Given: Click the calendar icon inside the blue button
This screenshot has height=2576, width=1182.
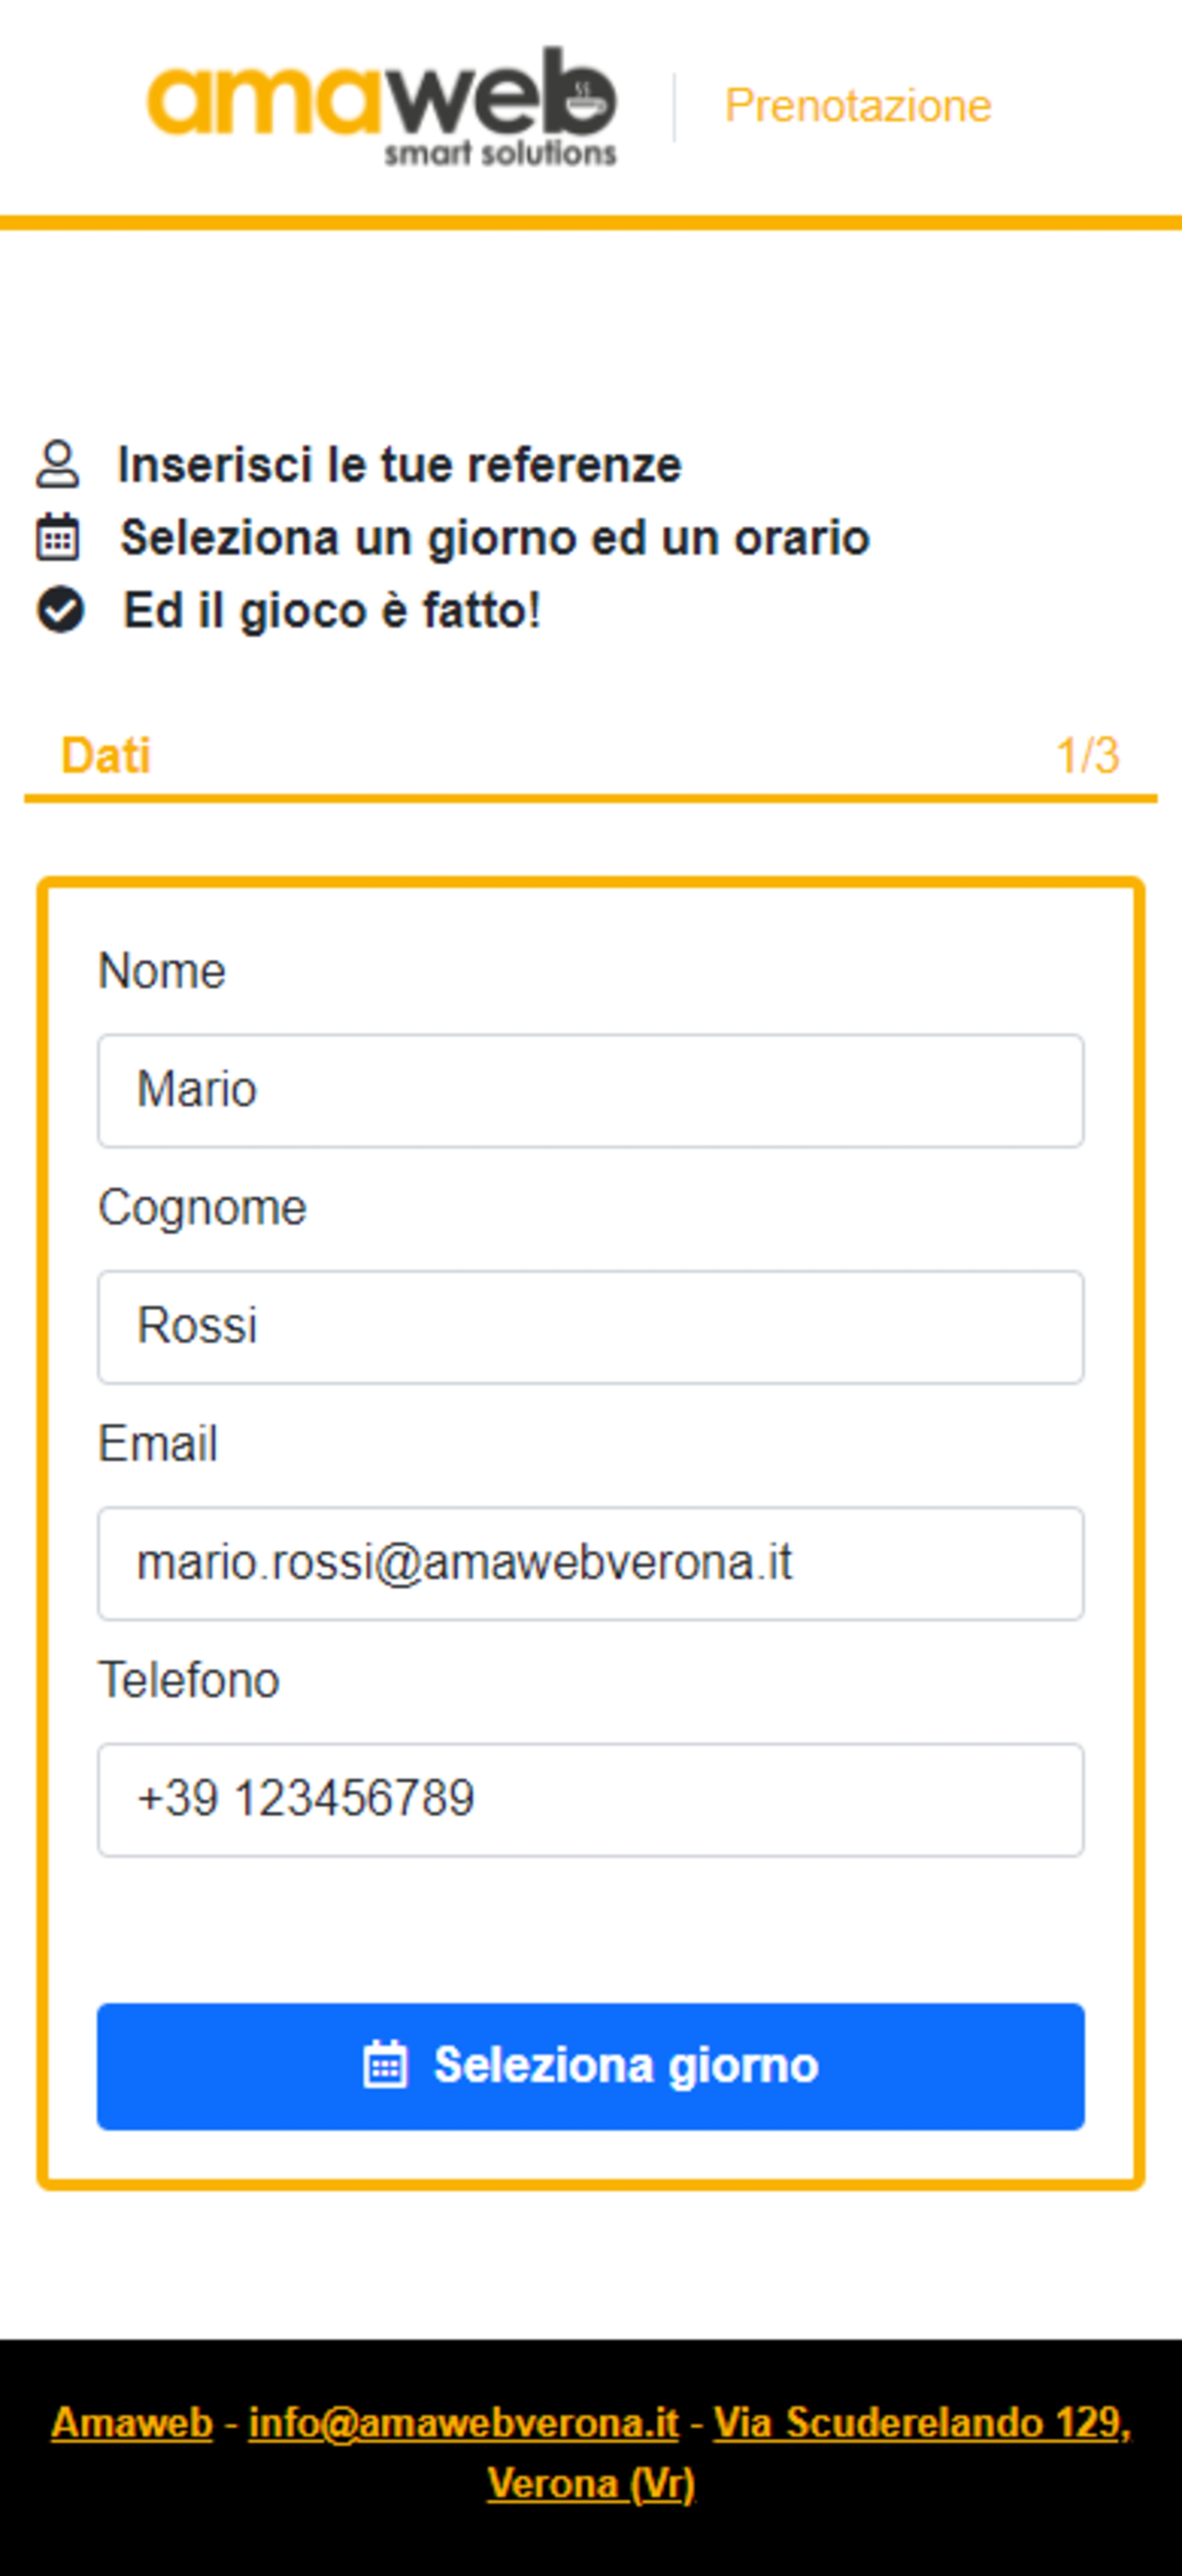Looking at the screenshot, I should click(x=385, y=2066).
